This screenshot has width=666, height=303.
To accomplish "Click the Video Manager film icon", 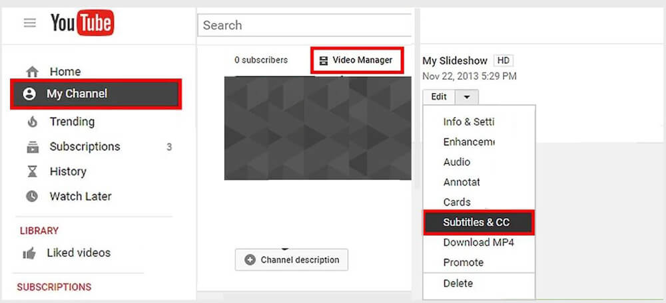I will 324,60.
